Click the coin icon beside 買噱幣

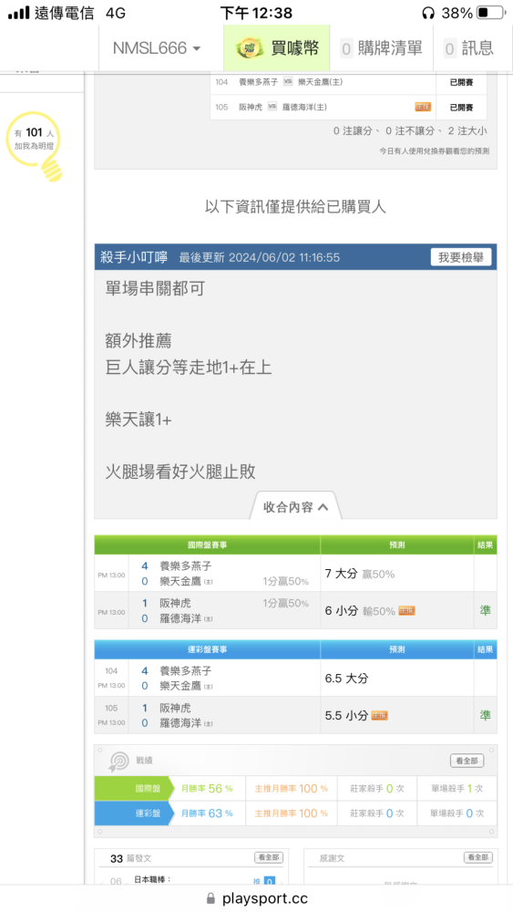click(x=250, y=48)
